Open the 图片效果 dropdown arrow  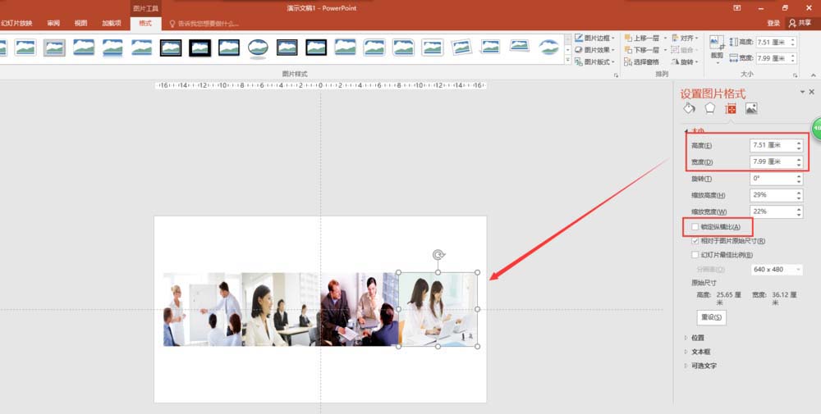click(613, 50)
